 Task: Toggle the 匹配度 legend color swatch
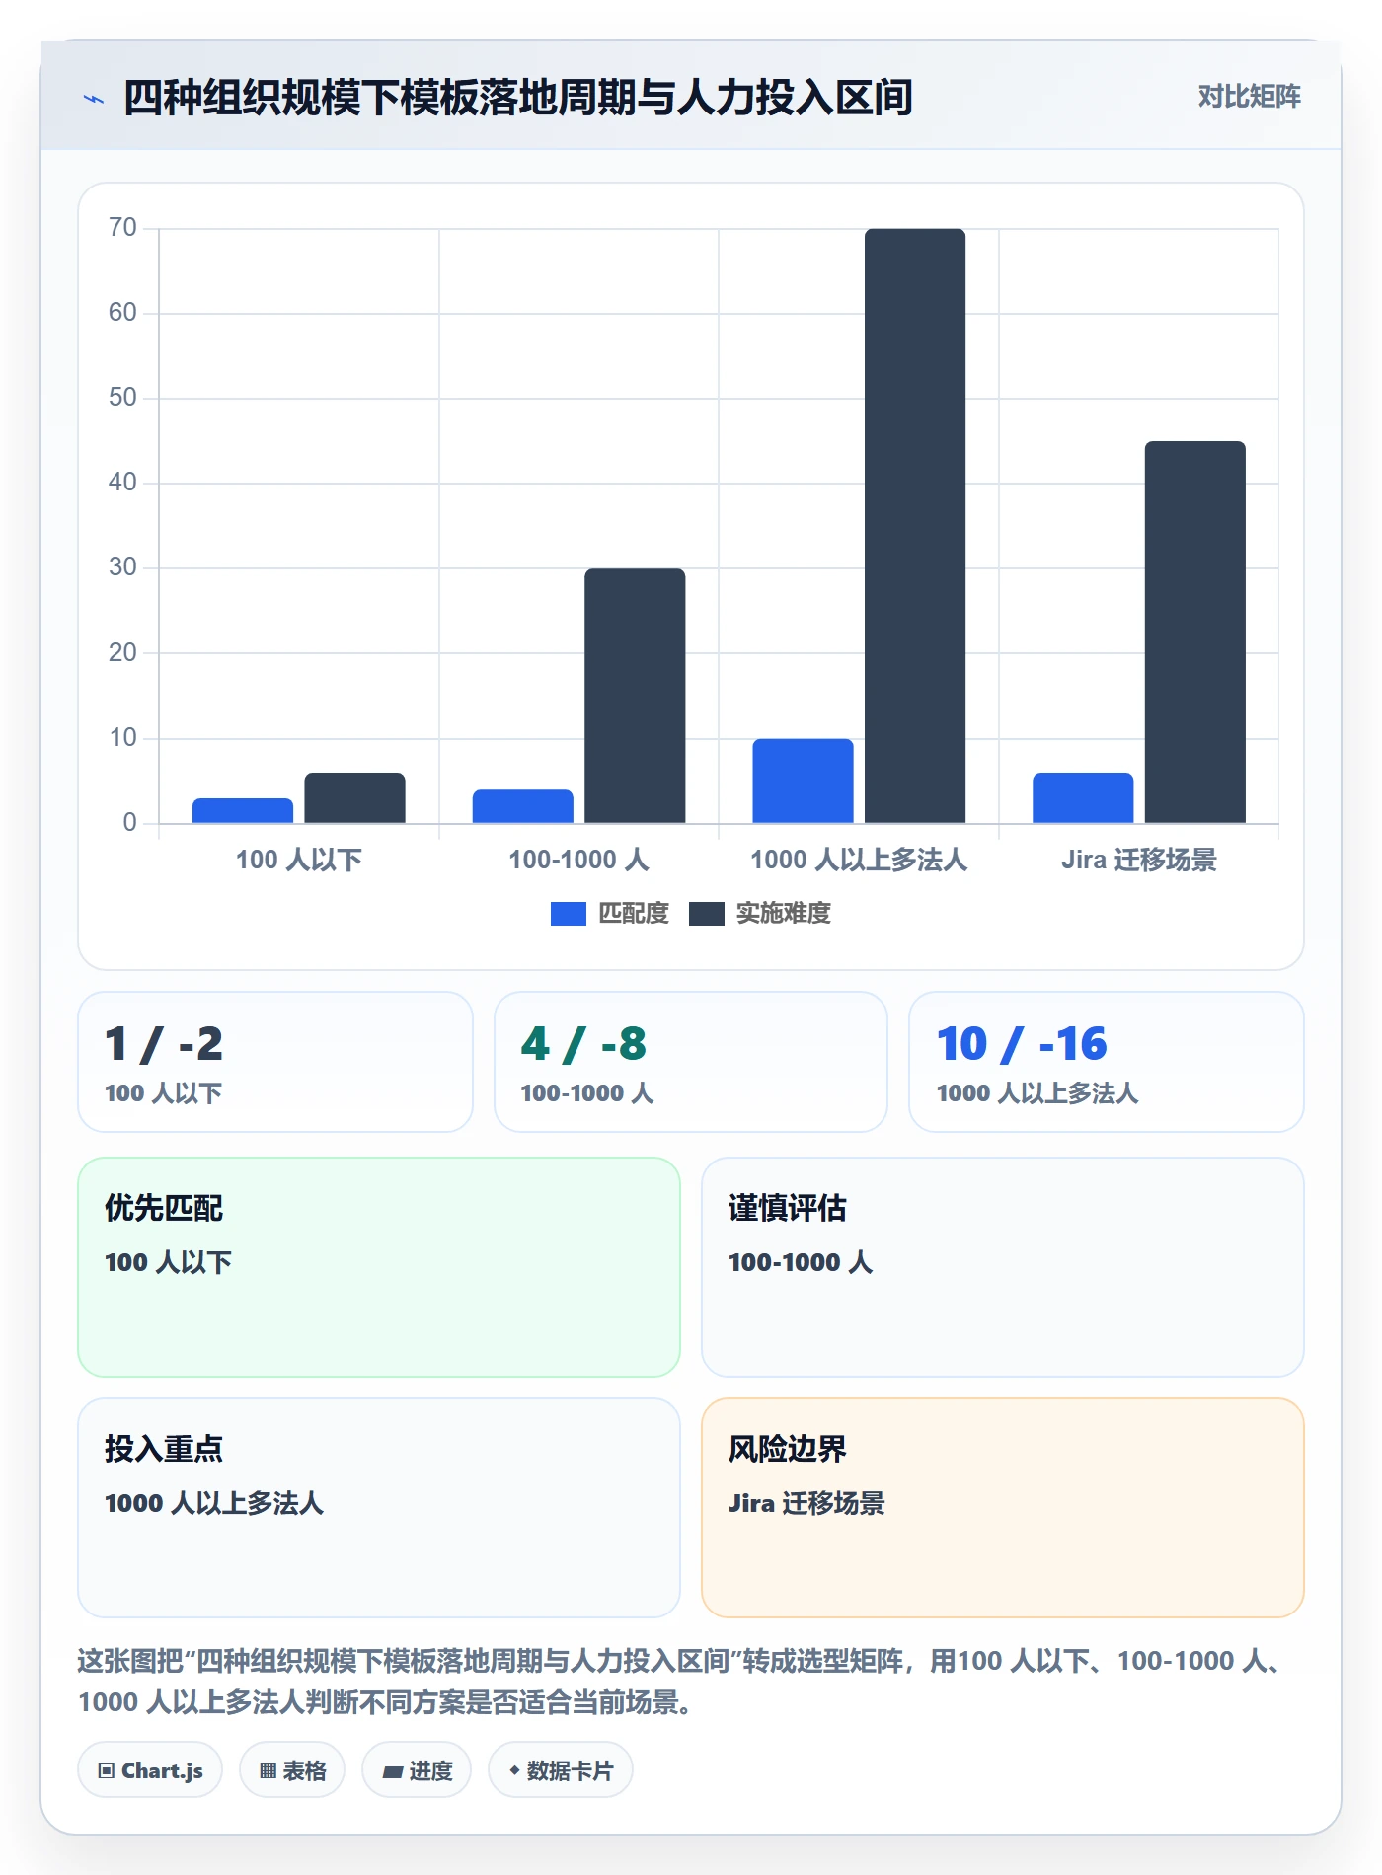click(x=568, y=914)
